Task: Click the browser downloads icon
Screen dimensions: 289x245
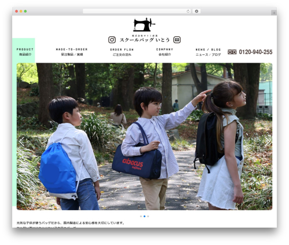Action: click(197, 12)
